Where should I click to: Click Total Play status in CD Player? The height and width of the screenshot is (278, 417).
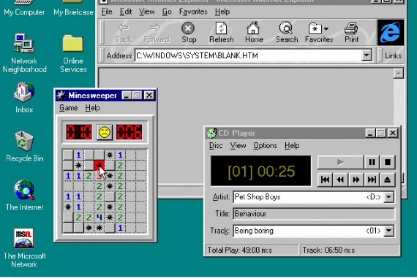[x=252, y=250]
